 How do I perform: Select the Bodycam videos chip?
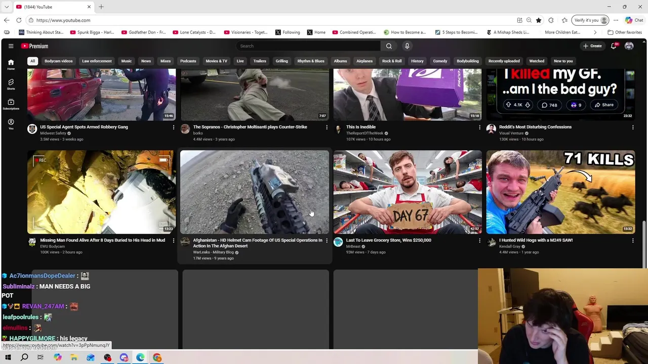pyautogui.click(x=58, y=61)
